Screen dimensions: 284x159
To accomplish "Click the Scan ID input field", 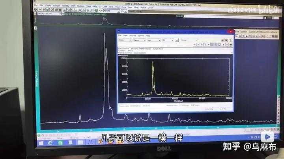I will pyautogui.click(x=224, y=17).
